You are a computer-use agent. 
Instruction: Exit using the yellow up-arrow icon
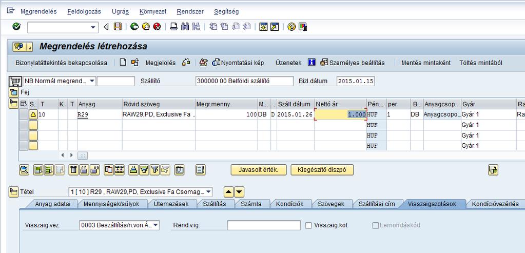146,27
